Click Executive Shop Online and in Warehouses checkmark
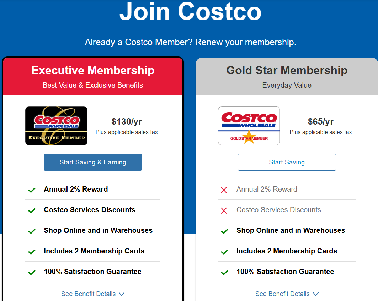Screen dimensions: 378x301 point(32,231)
